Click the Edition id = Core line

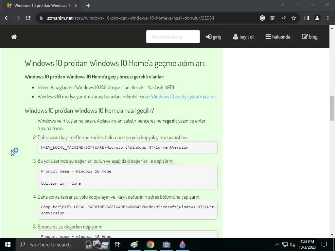[61, 183]
